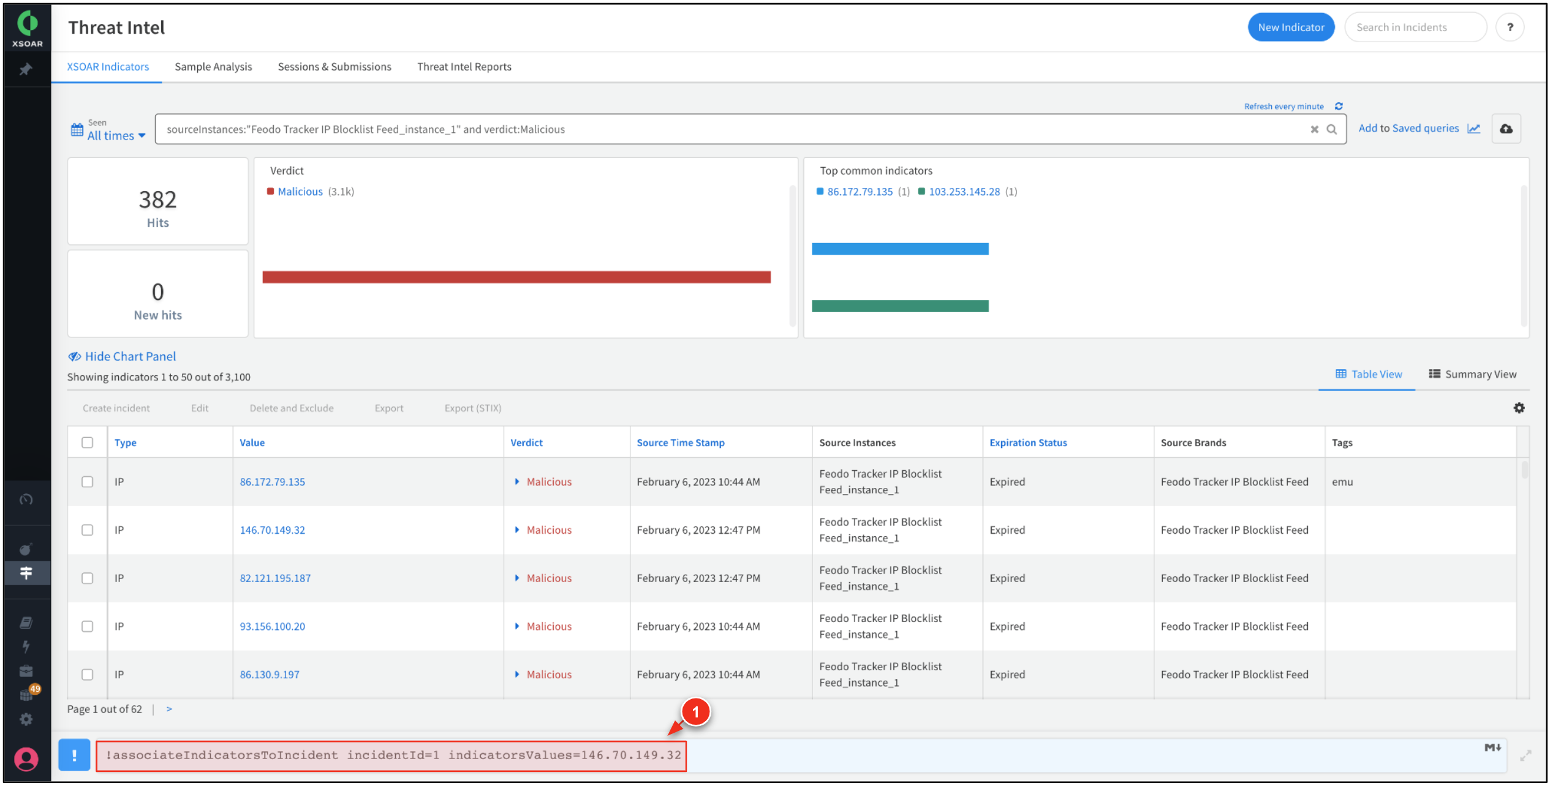Check the row for 86.130.9.197

tap(87, 675)
